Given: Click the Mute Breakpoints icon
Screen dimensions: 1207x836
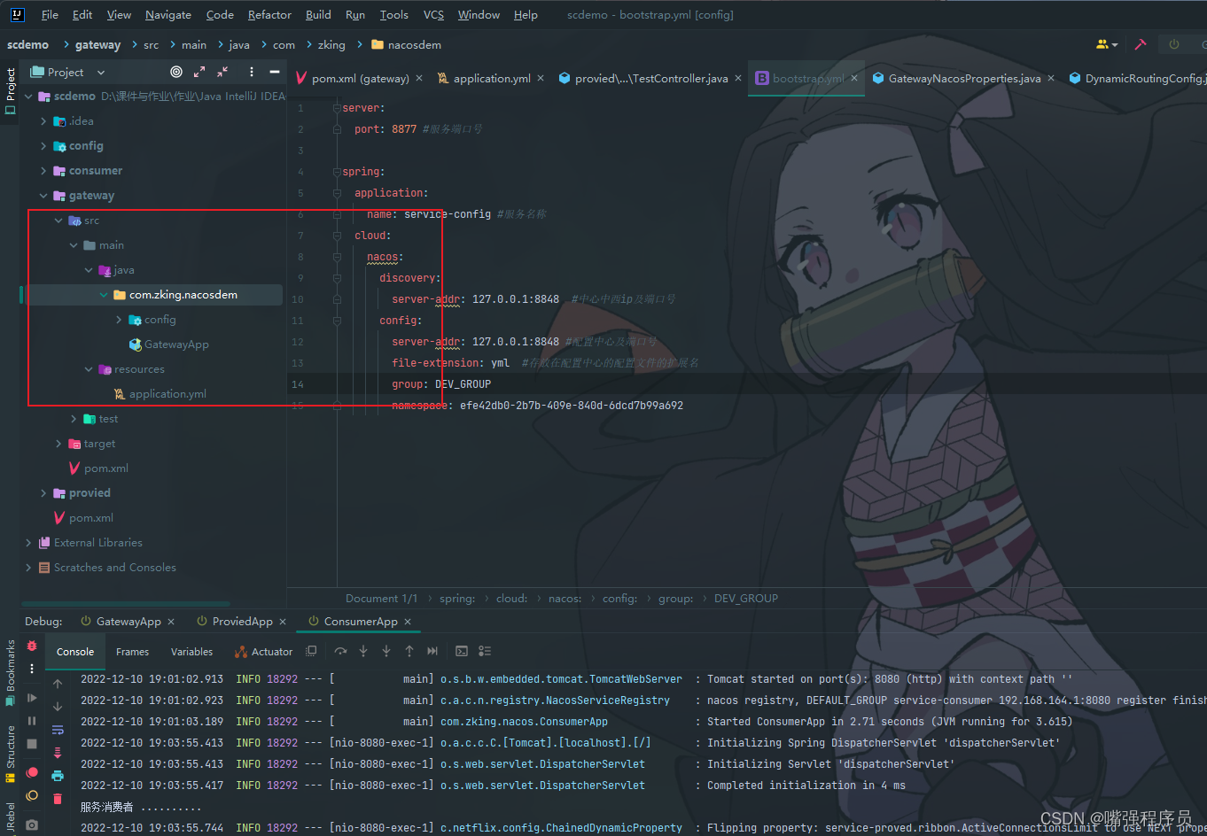Looking at the screenshot, I should pyautogui.click(x=32, y=795).
